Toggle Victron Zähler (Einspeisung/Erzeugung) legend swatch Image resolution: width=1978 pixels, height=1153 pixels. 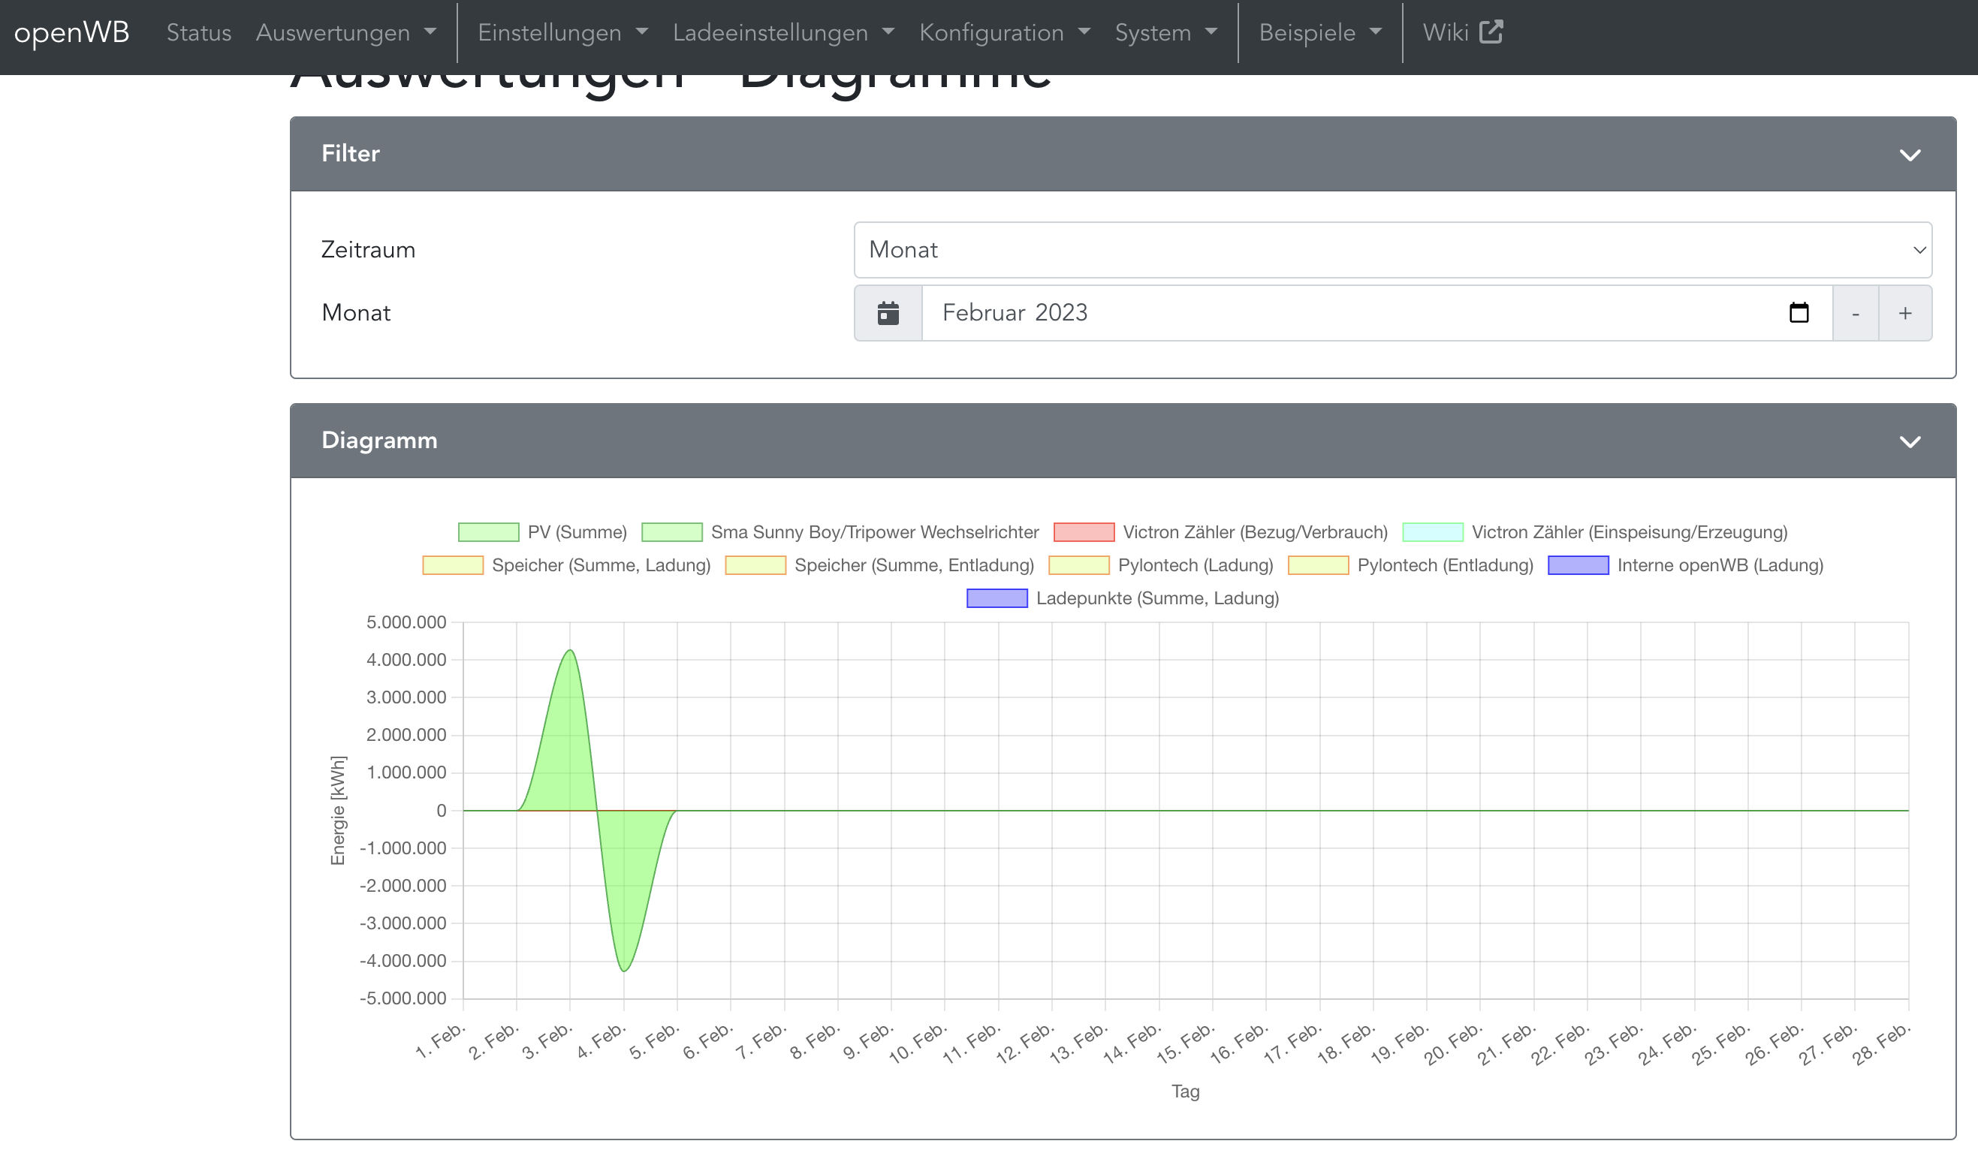tap(1433, 531)
